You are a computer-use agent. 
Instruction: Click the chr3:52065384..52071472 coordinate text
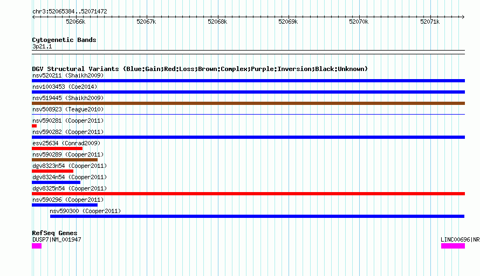pos(70,12)
